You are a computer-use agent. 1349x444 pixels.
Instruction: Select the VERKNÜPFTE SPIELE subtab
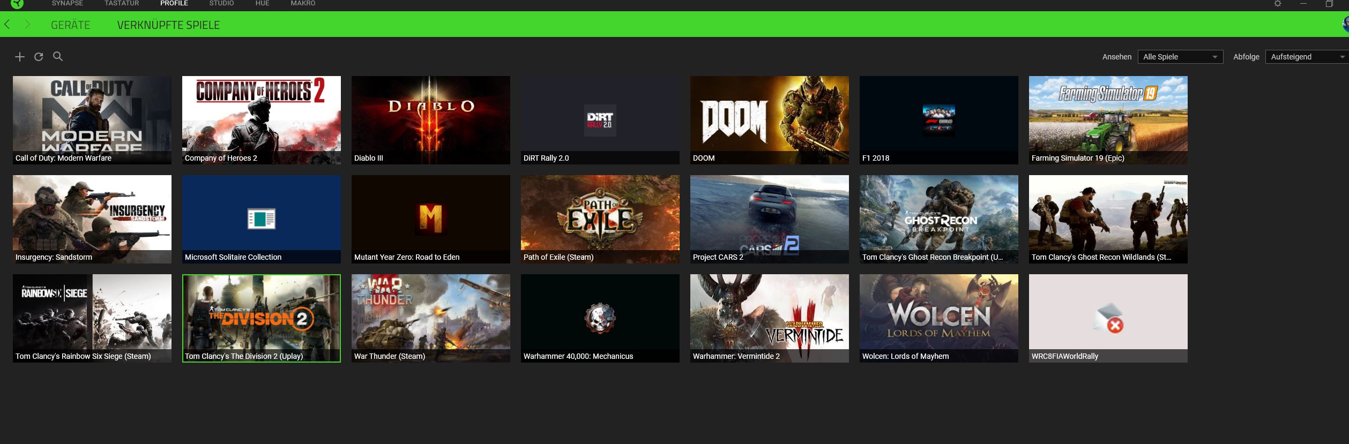(x=168, y=25)
